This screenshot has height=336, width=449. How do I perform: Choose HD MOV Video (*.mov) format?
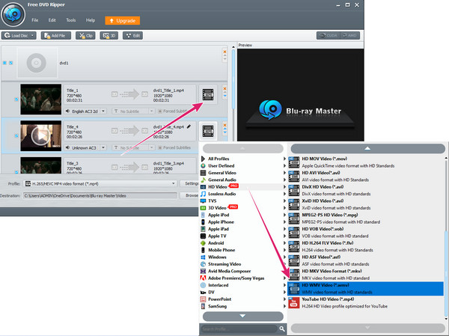coord(366,162)
